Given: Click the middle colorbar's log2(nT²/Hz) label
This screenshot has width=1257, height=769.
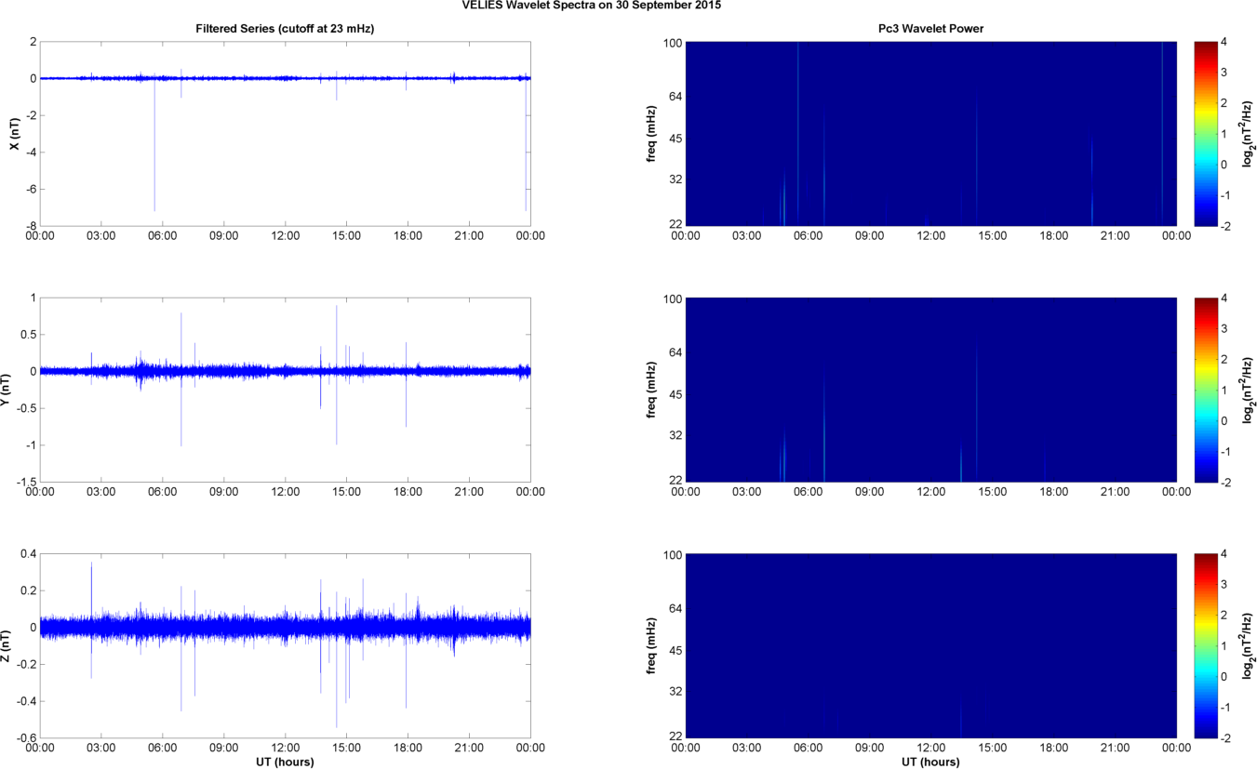Looking at the screenshot, I should (1249, 390).
